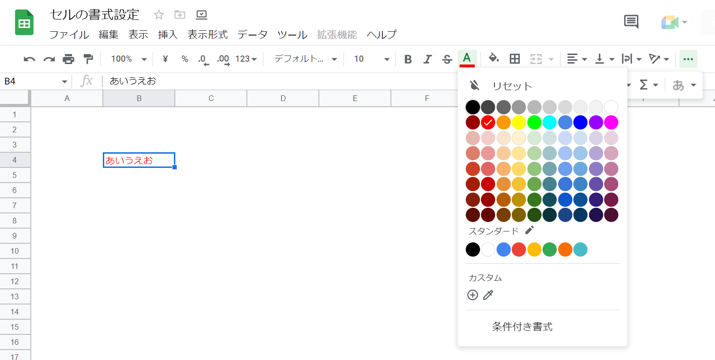This screenshot has height=360, width=715.
Task: Open the 表示形式 menu
Action: click(x=208, y=35)
